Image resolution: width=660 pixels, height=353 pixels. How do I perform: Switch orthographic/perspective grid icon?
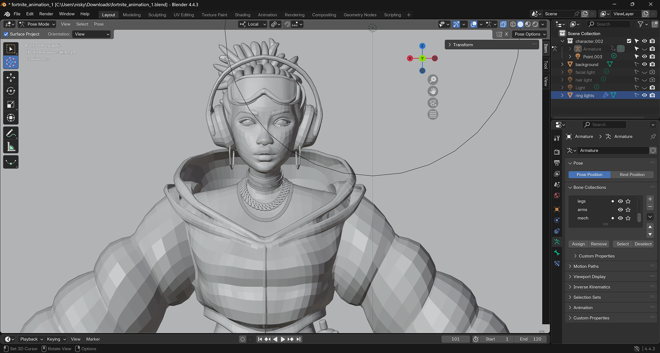(433, 115)
